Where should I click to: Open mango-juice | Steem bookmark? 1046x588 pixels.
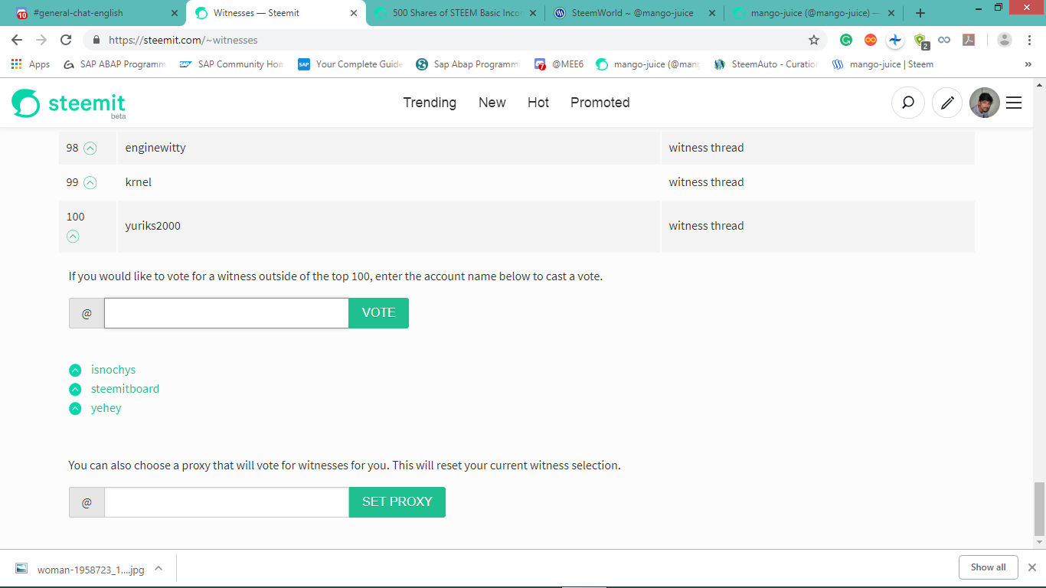883,64
